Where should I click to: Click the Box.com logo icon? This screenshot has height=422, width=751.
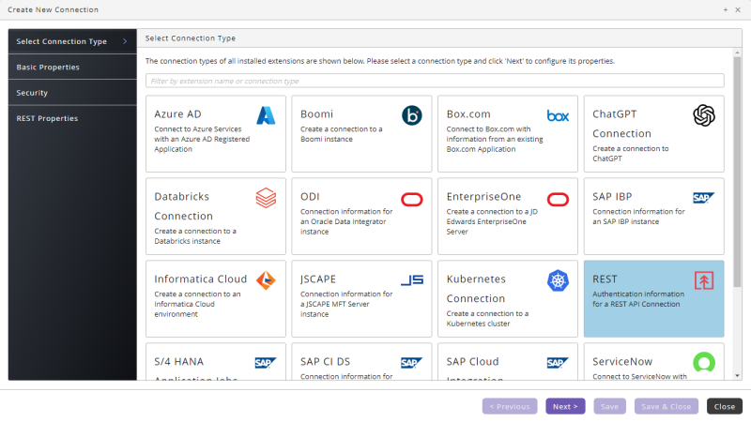click(x=558, y=115)
